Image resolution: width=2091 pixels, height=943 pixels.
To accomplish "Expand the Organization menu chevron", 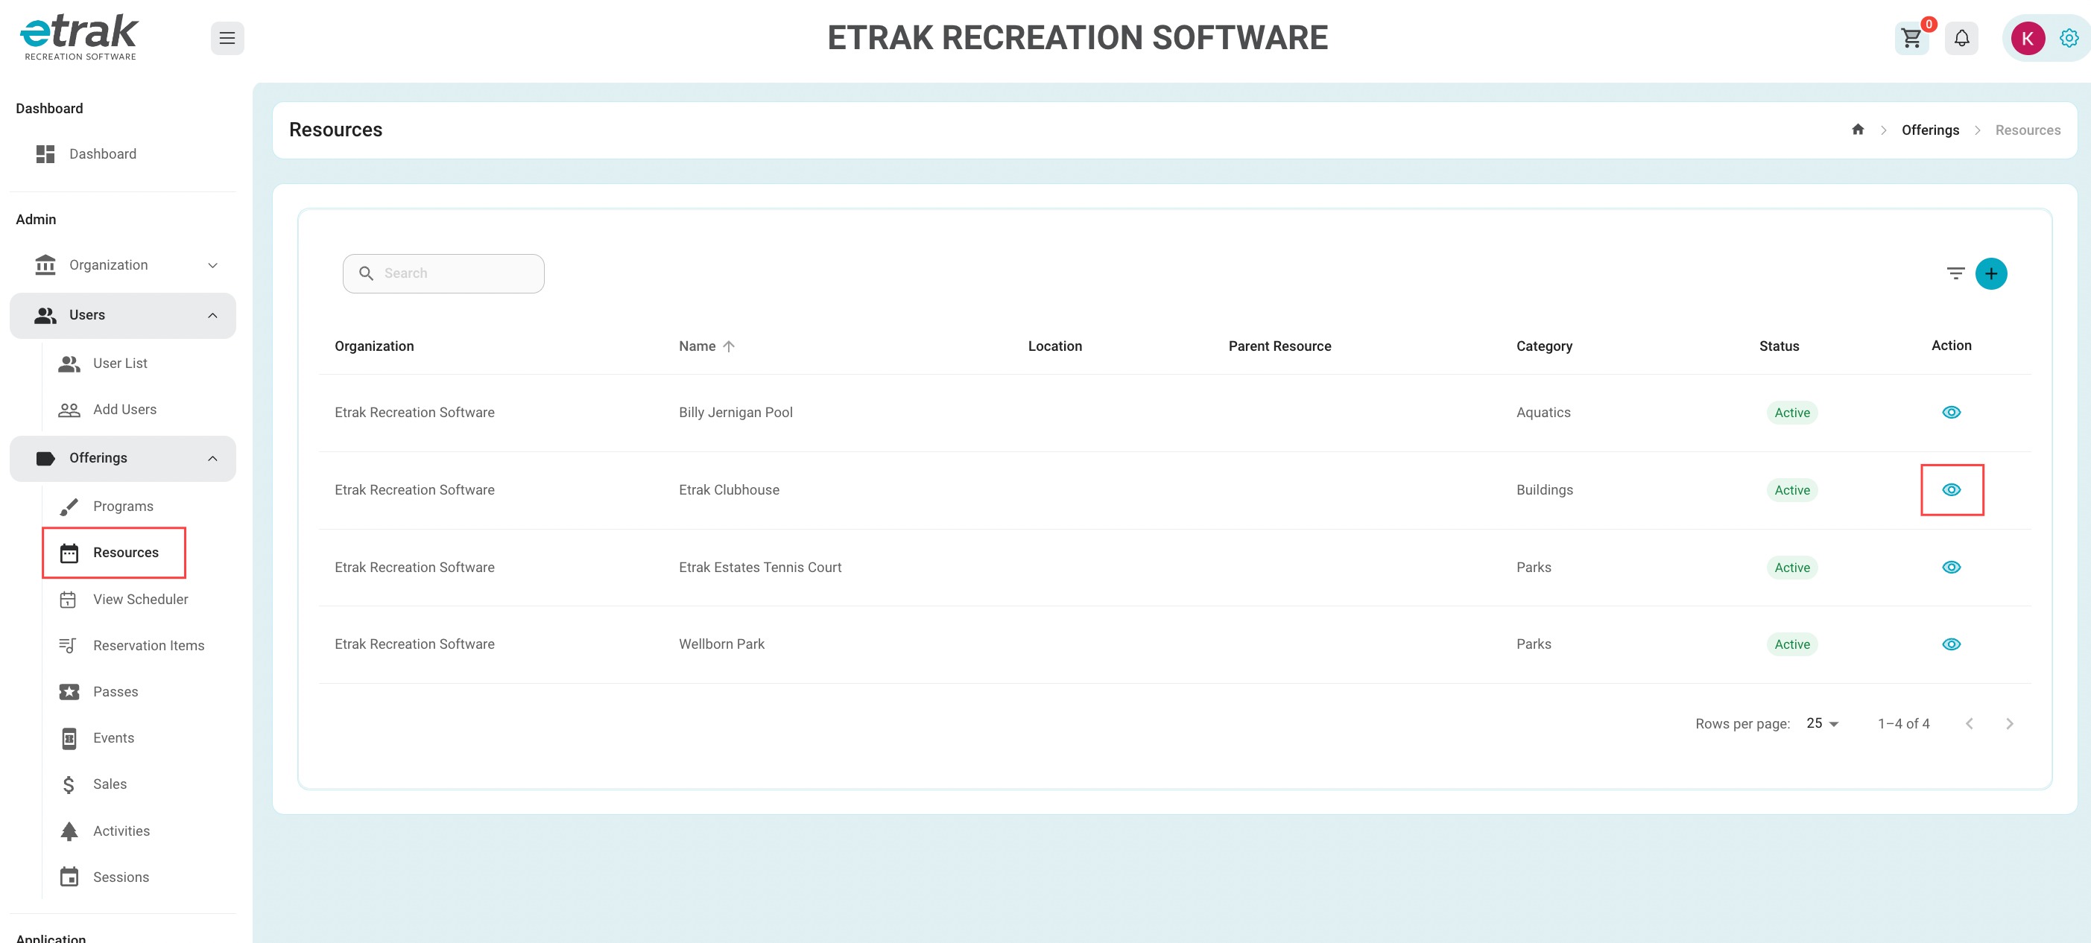I will click(212, 265).
